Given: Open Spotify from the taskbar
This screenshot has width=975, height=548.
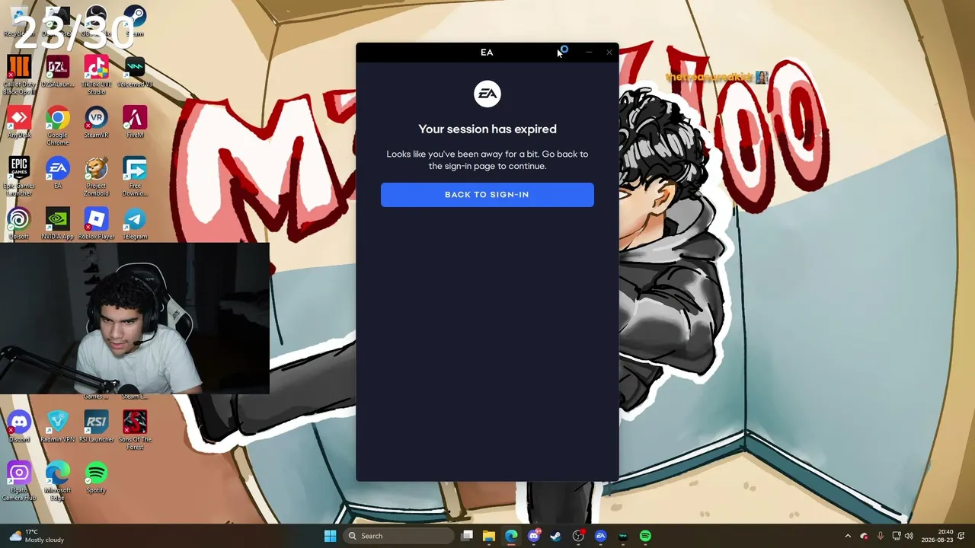Looking at the screenshot, I should click(x=645, y=536).
